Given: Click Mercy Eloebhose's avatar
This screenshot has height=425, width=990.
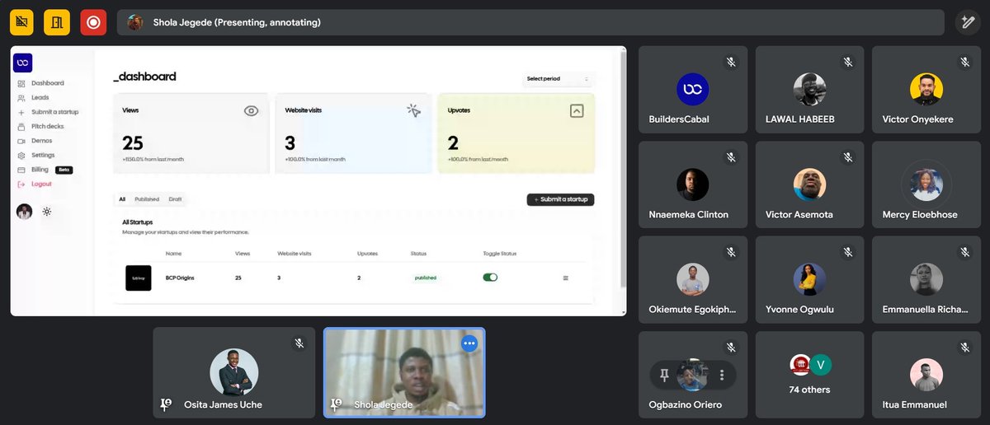Looking at the screenshot, I should (x=926, y=184).
